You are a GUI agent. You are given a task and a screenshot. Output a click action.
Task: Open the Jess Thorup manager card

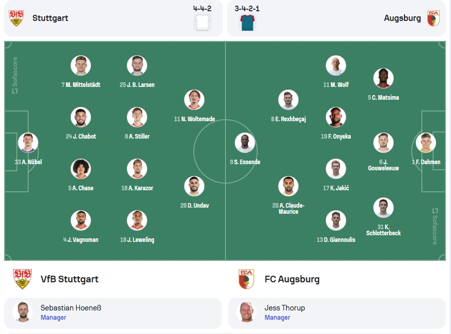coord(337,313)
